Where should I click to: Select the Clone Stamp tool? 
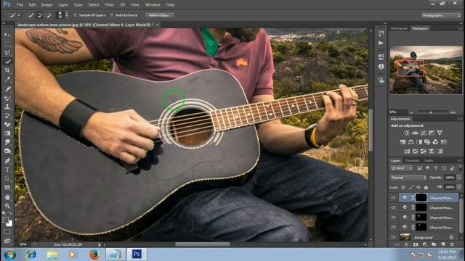tap(7, 107)
